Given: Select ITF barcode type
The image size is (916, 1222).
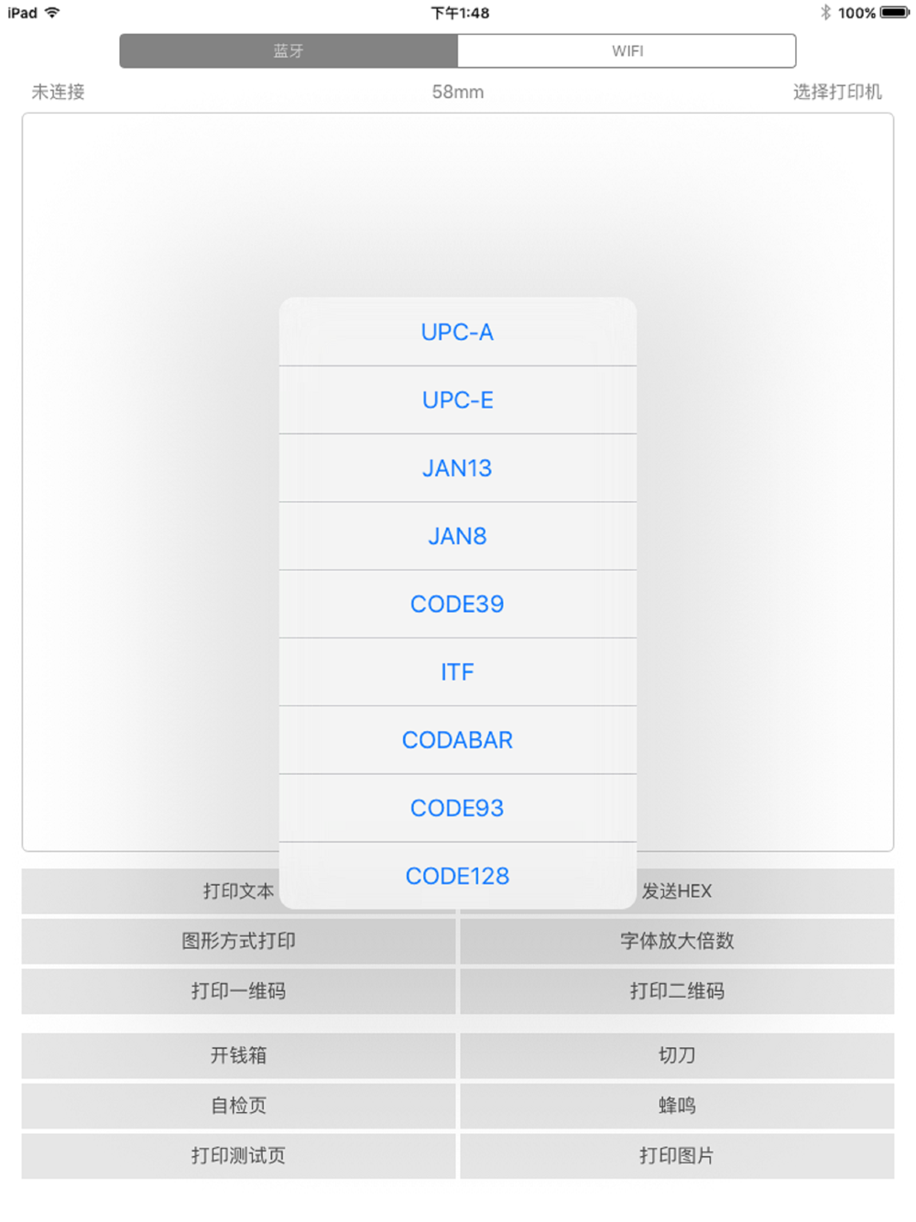Looking at the screenshot, I should [x=457, y=671].
